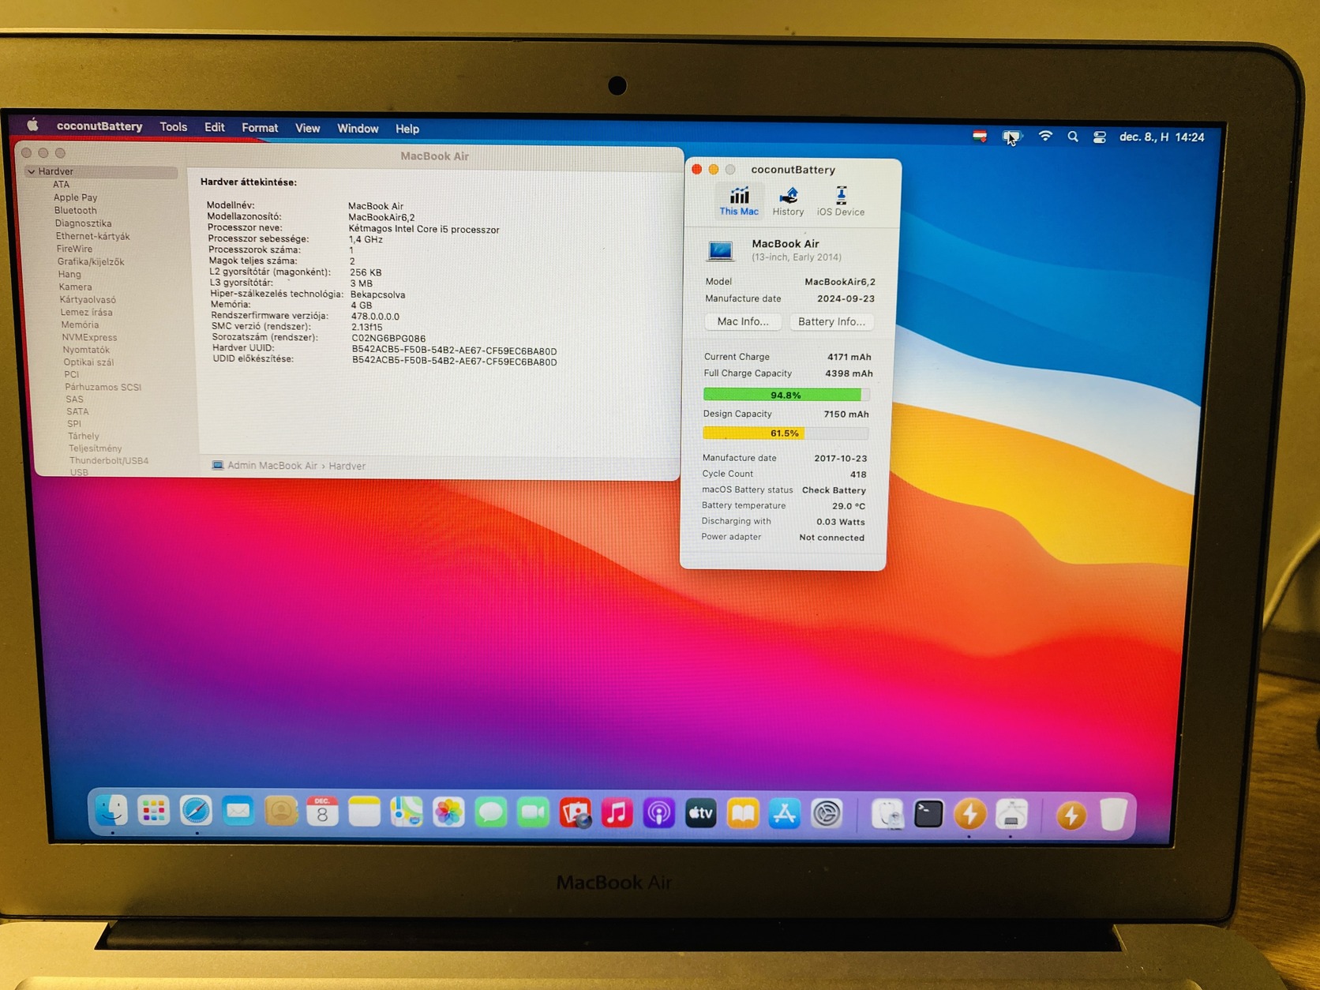Open Disk Utility from the dock
1320x990 pixels.
click(887, 815)
